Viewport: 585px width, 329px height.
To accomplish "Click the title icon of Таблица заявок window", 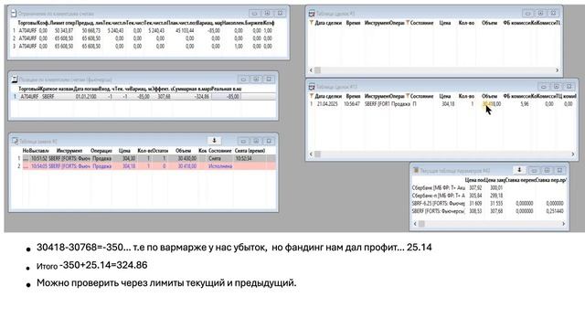I will point(15,141).
